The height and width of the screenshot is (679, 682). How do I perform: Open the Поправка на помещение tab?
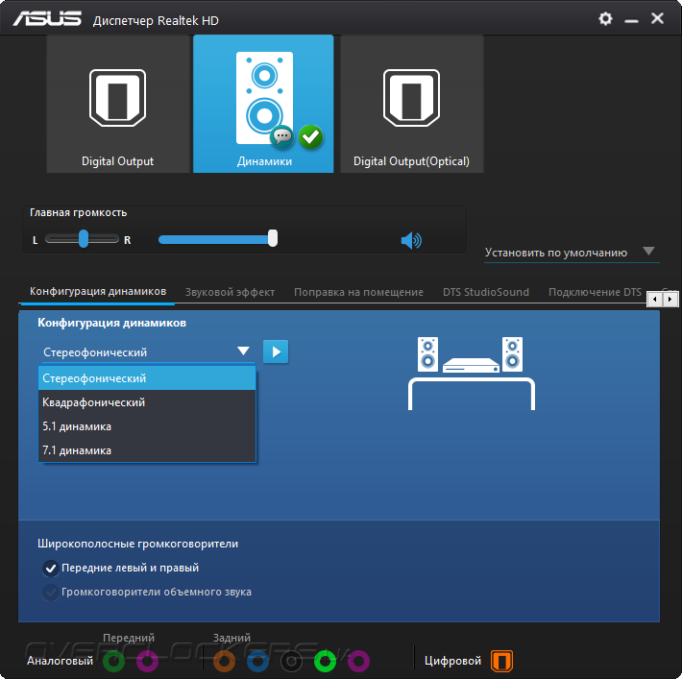coord(358,292)
